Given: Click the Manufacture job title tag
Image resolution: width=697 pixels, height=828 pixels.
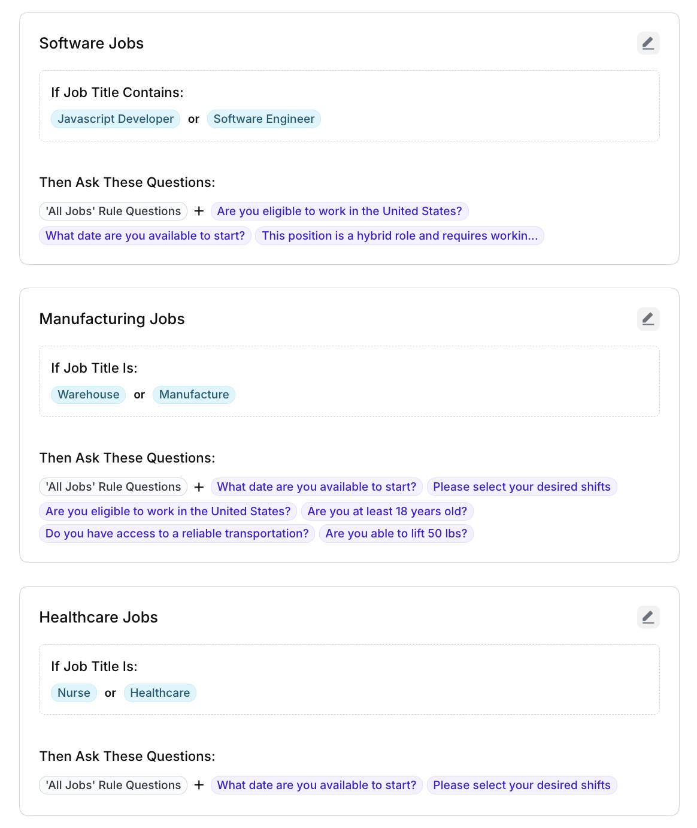Looking at the screenshot, I should (194, 394).
